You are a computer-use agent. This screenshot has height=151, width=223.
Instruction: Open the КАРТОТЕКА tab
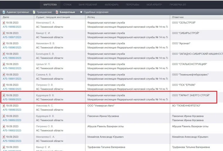tap(50, 5)
